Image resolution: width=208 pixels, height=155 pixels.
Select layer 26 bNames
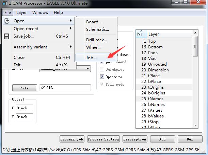(x=164, y=105)
